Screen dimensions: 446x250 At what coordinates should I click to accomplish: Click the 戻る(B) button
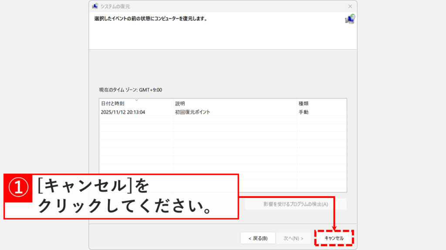coord(258,238)
